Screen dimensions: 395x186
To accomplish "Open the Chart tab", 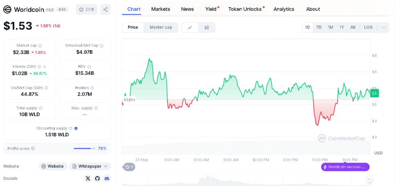I will (134, 9).
